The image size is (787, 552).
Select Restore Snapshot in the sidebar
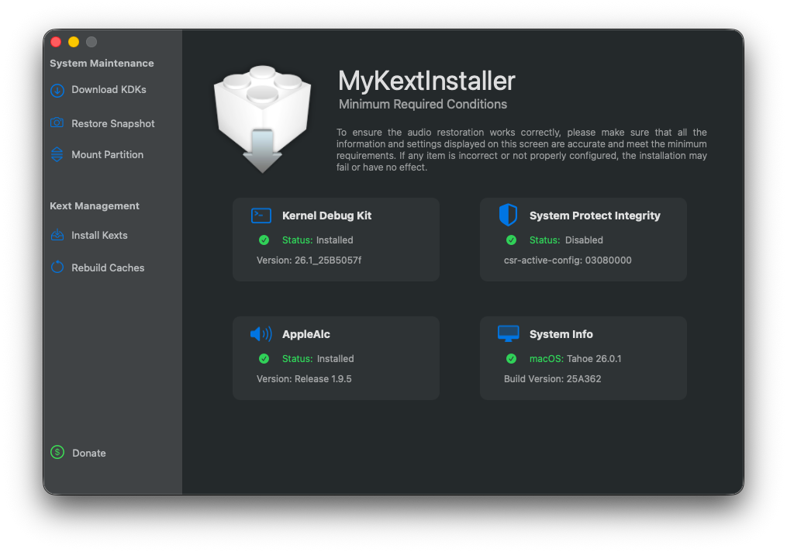(x=113, y=124)
